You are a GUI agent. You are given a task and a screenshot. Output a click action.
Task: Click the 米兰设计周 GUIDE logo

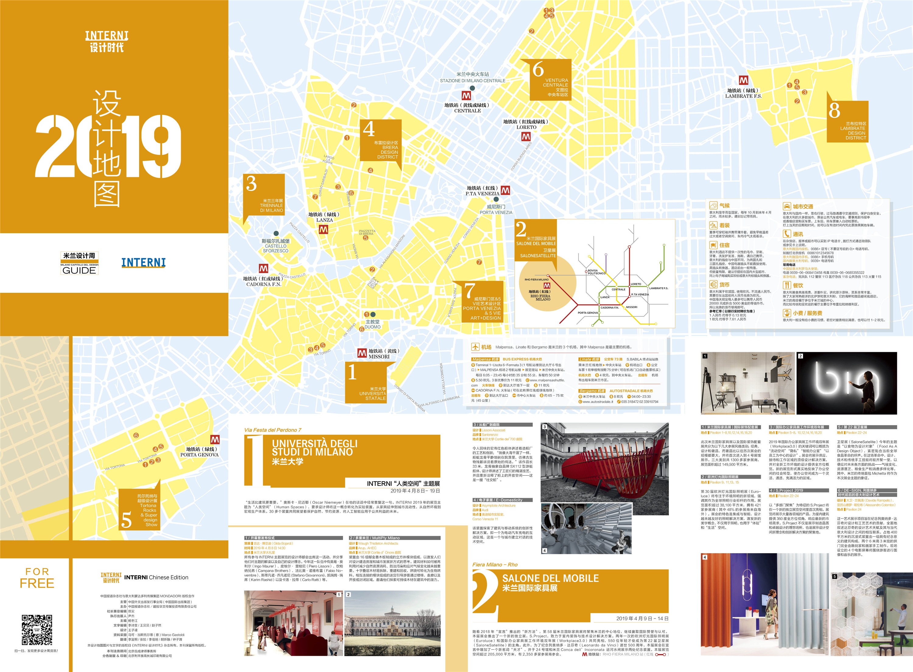click(x=79, y=263)
